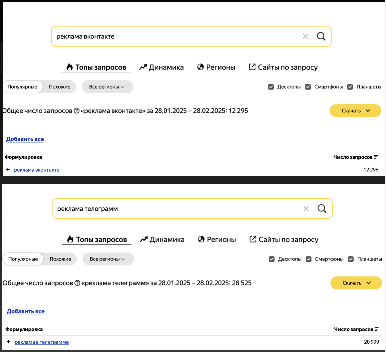Viewport: 386px width, 352px height.
Task: Add the "реклама вконтакте" row with plus
Action: pos(8,169)
